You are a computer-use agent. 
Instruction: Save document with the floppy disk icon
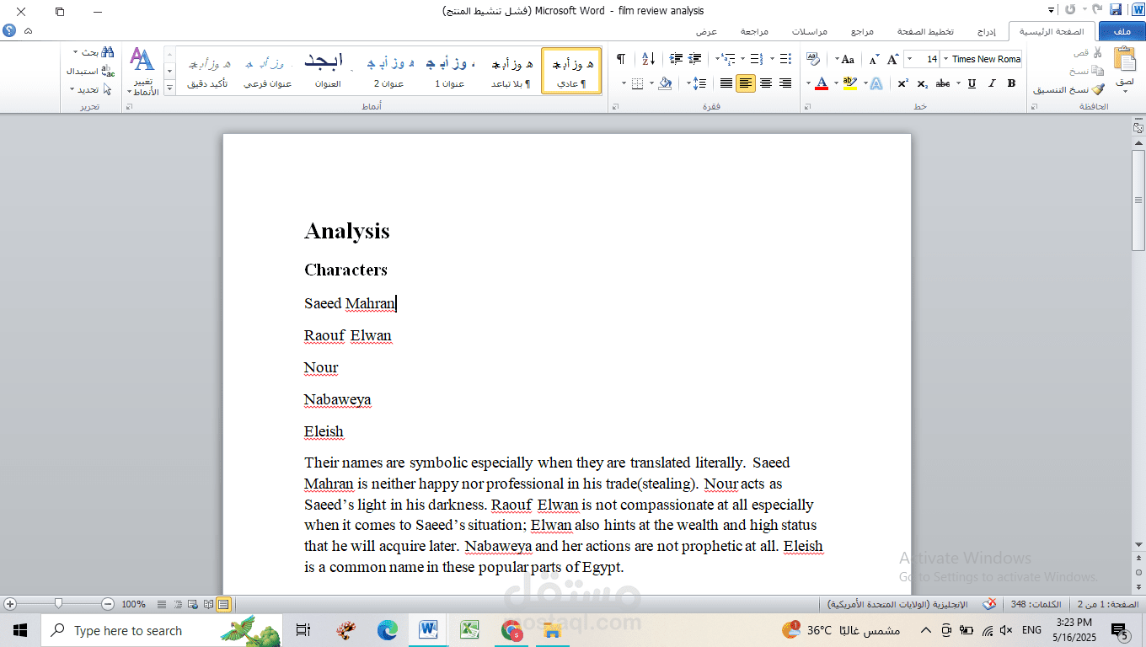pos(1116,10)
